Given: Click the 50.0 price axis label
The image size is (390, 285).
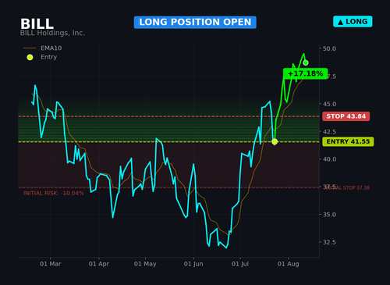Looking at the screenshot, I should click(x=329, y=48).
